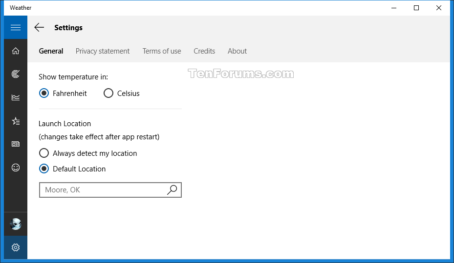Open the hamburger navigation menu
The height and width of the screenshot is (263, 454).
pyautogui.click(x=16, y=27)
